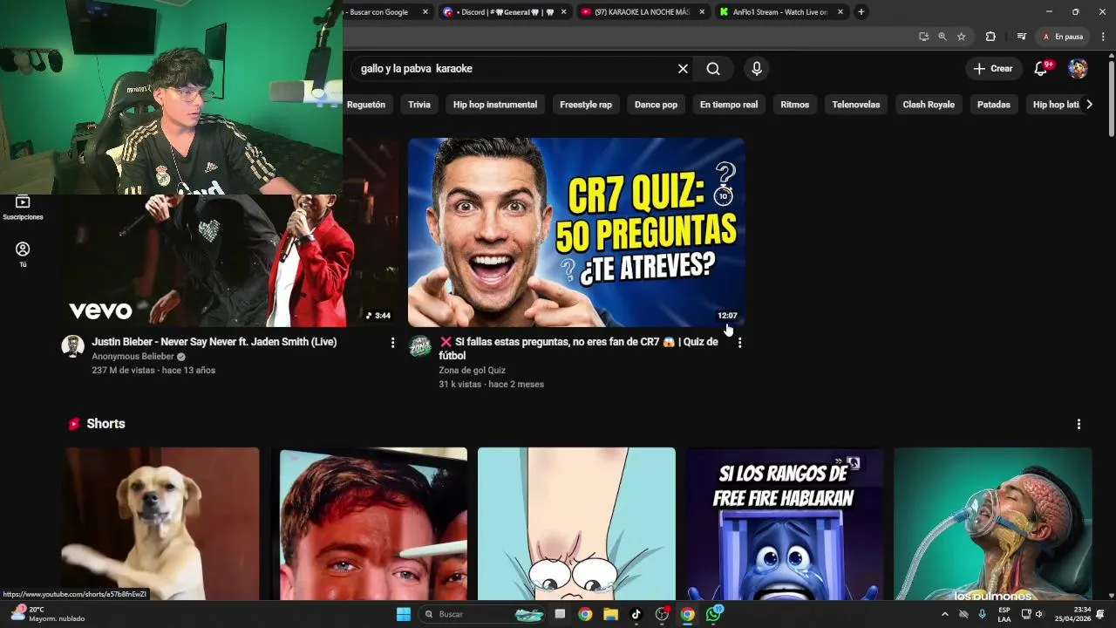This screenshot has height=628, width=1116.
Task: Bookmark this page with the star icon
Action: tap(961, 37)
